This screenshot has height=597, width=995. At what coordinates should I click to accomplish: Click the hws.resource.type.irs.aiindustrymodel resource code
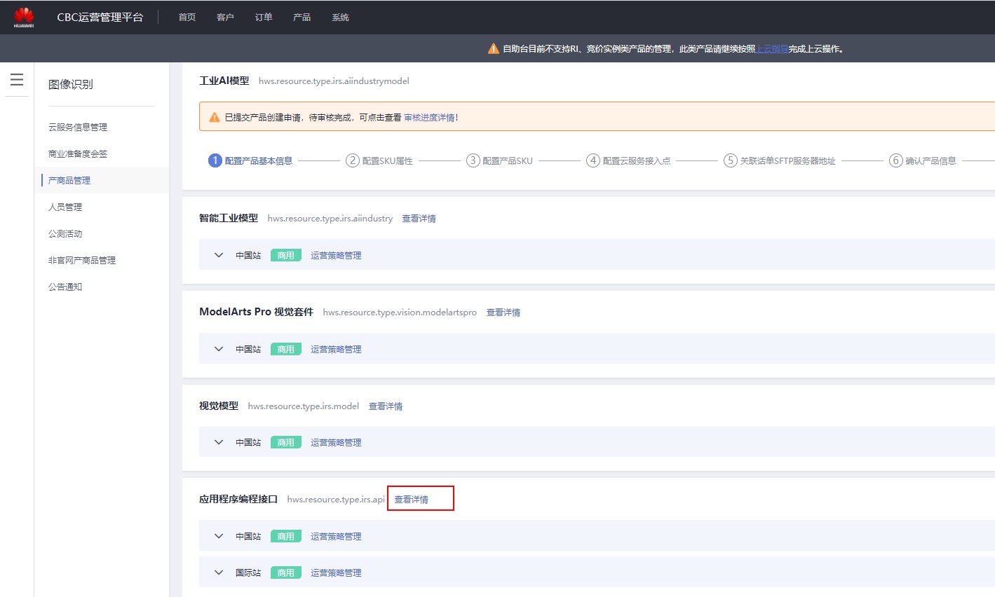click(x=334, y=81)
